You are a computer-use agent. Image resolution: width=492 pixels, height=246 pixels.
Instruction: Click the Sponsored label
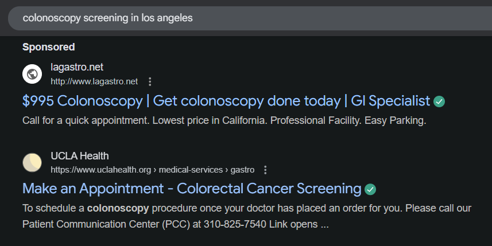(49, 46)
